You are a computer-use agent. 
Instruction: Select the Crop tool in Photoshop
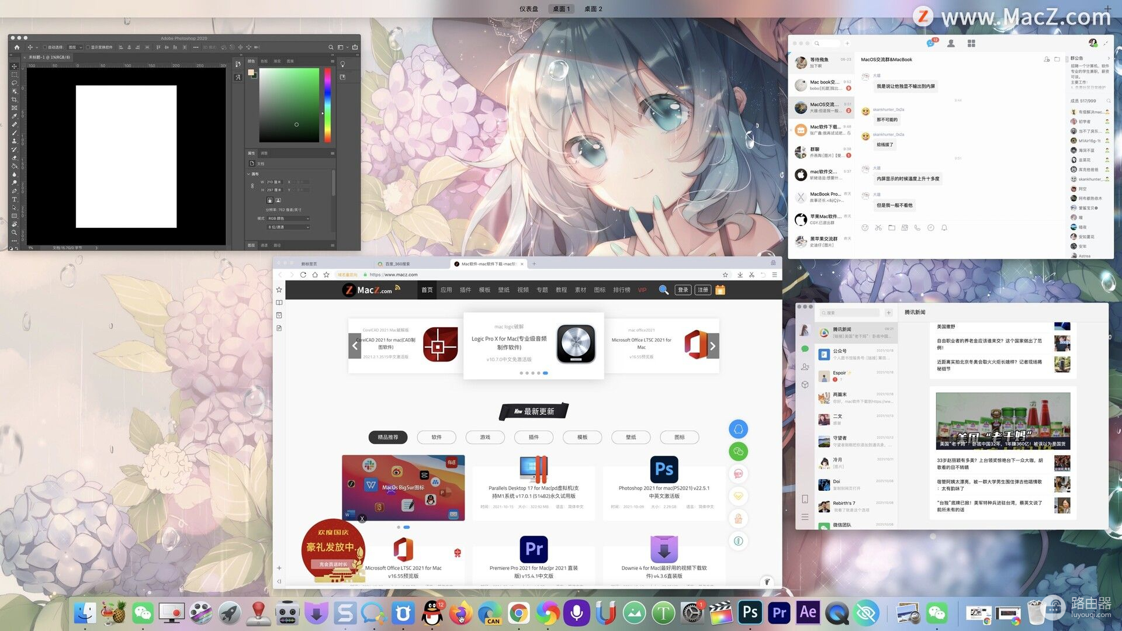[15, 99]
